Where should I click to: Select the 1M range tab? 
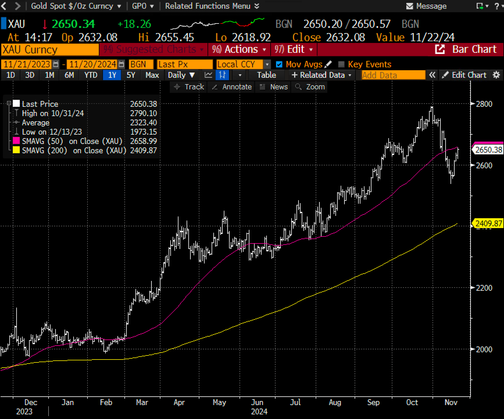(x=49, y=75)
